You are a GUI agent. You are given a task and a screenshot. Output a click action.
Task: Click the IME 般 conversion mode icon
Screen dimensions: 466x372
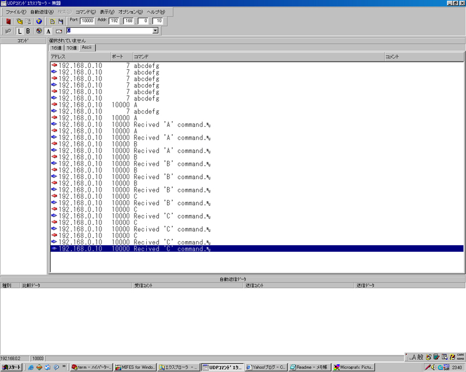point(420,357)
